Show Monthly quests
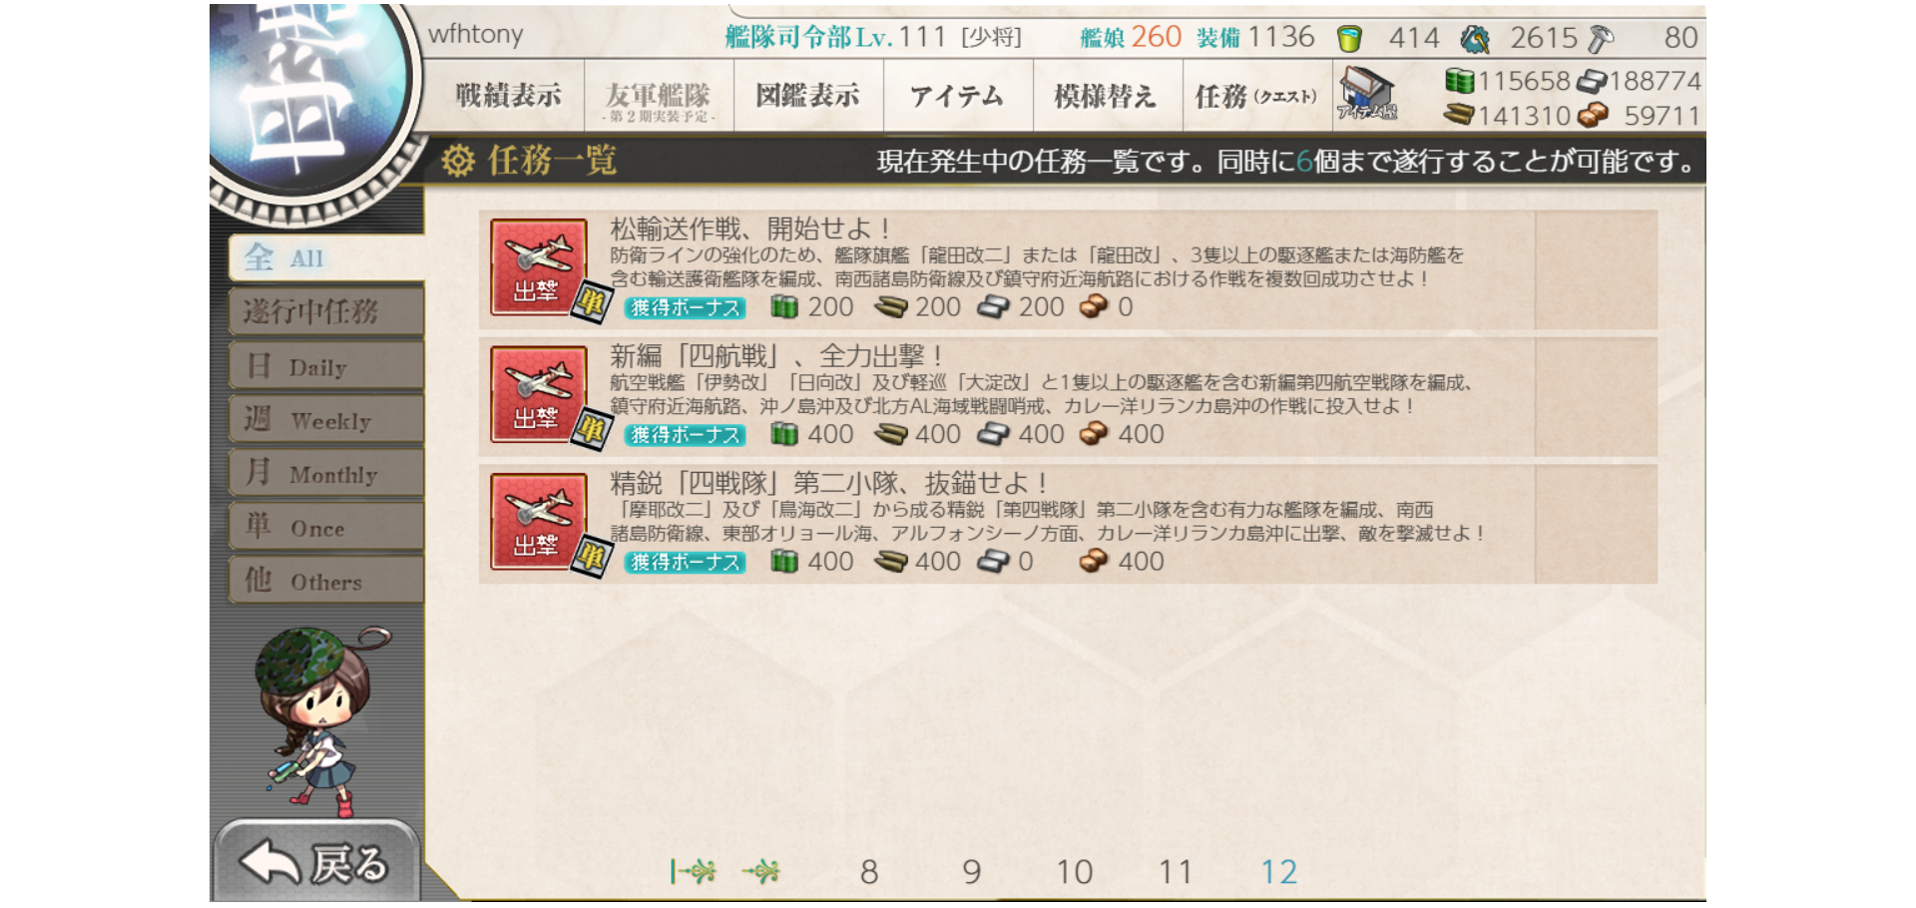This screenshot has height=908, width=1916. coord(327,473)
